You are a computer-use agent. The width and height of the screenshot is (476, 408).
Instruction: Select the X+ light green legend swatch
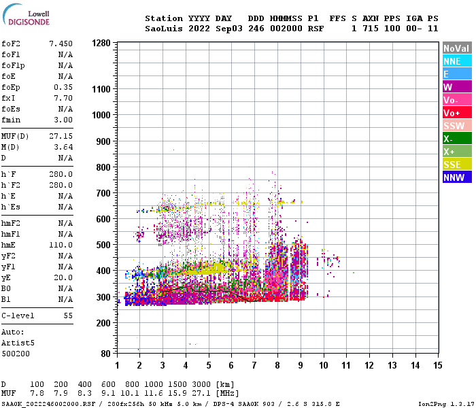[457, 152]
